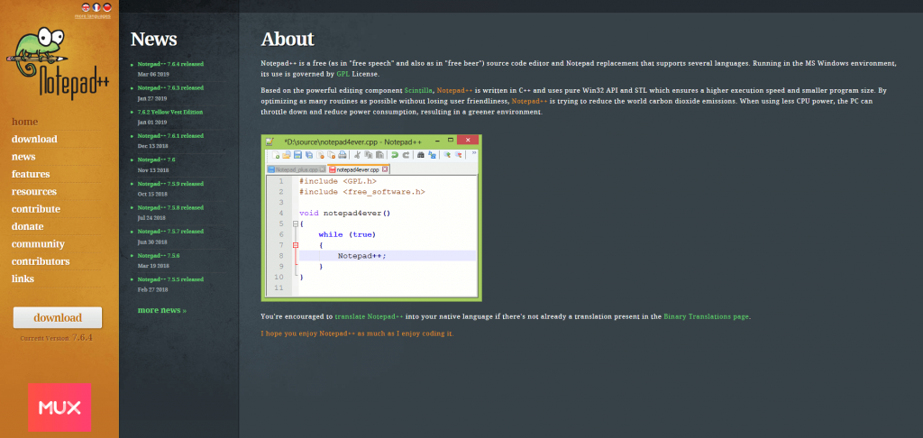This screenshot has height=438, width=923.
Task: Click Replace icon in the embedded screenshot toolbar
Action: [x=432, y=155]
